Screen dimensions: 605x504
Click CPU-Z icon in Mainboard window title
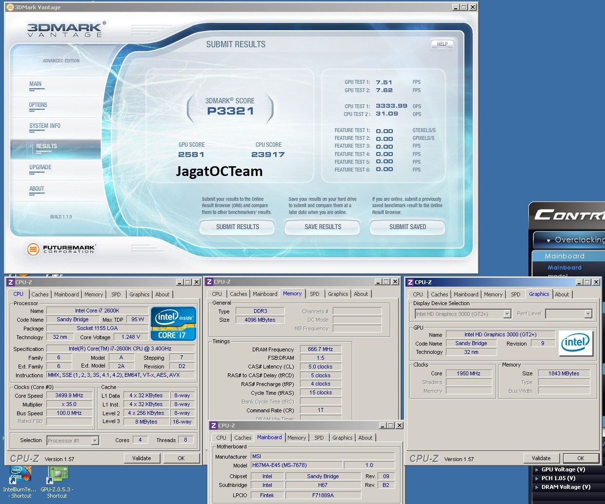[214, 426]
